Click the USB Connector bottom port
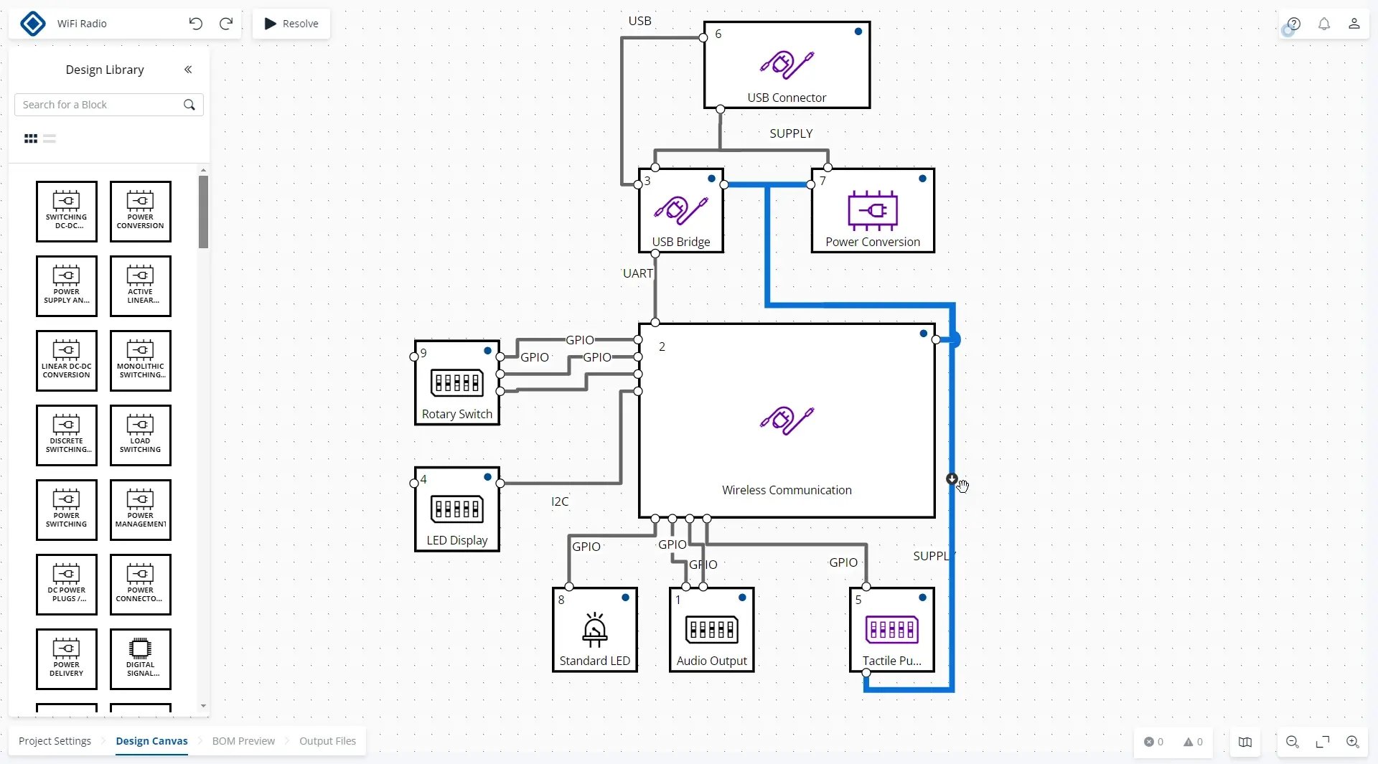1378x764 pixels. click(x=721, y=110)
